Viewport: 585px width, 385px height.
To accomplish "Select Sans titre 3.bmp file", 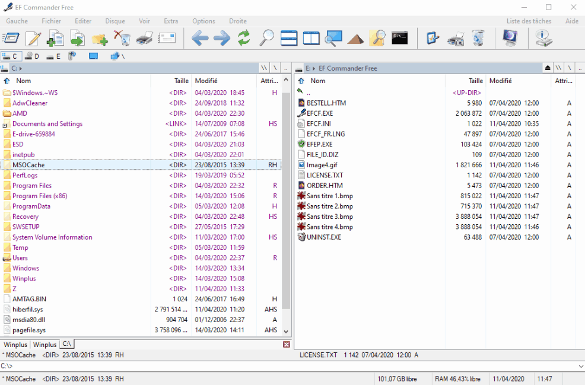I will pos(435,217).
